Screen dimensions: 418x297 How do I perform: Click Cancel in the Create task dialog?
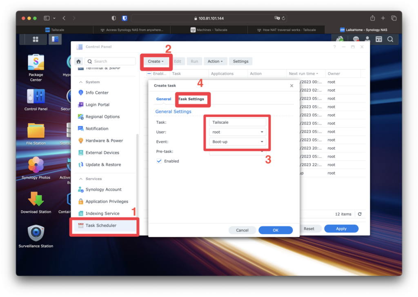(x=242, y=230)
